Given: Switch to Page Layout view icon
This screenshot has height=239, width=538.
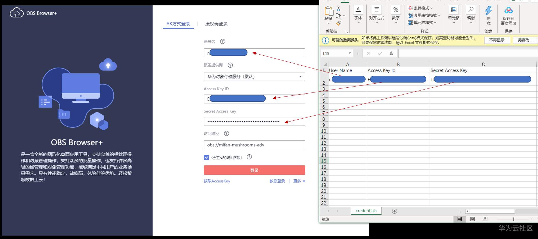Looking at the screenshot, I should tap(472, 219).
